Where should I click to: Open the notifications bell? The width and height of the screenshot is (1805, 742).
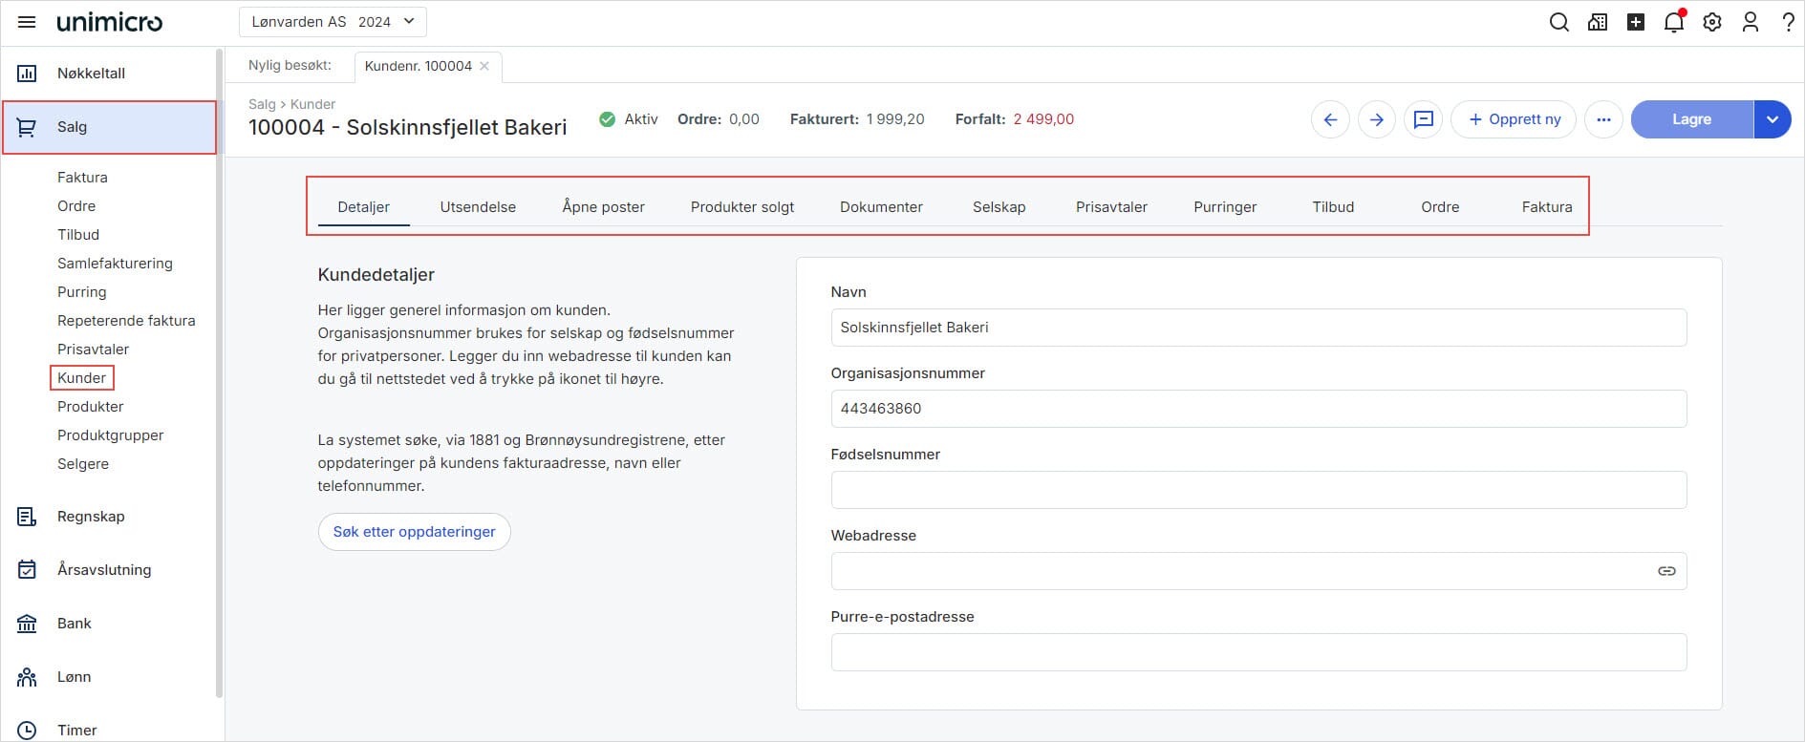point(1673,22)
